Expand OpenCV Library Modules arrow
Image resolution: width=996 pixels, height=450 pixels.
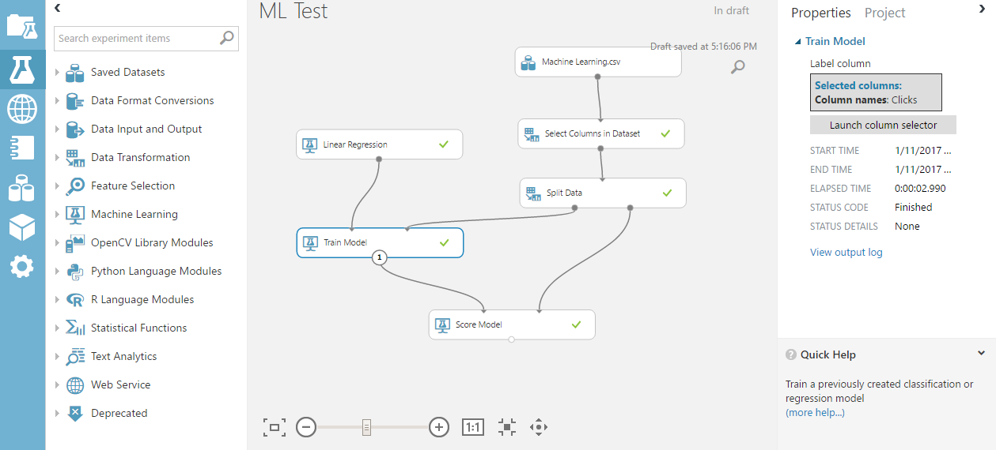point(57,243)
